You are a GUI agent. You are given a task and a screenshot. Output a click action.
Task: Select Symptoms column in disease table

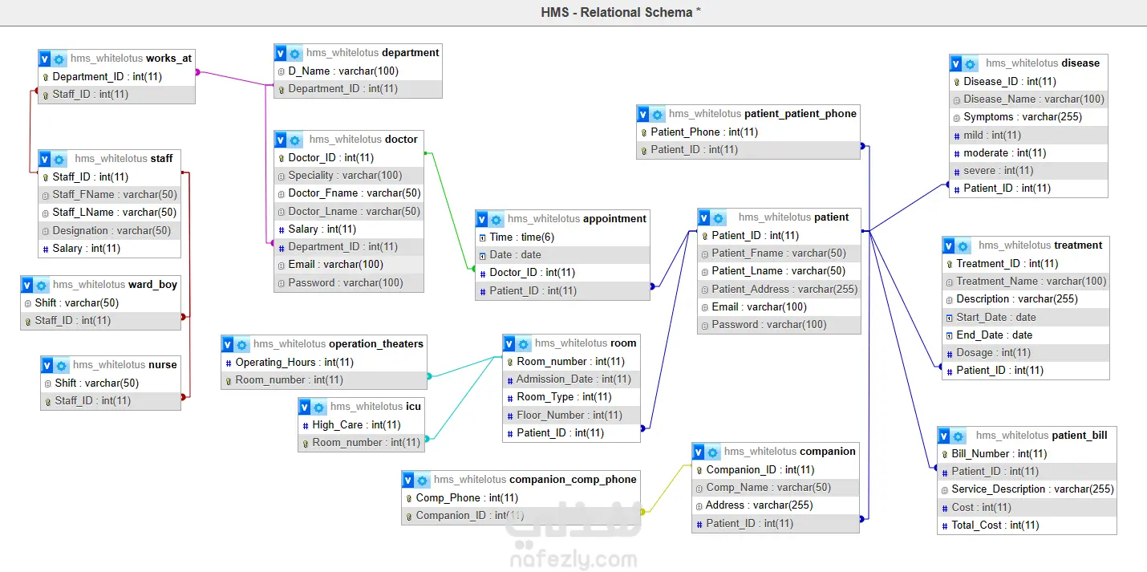tap(1029, 117)
